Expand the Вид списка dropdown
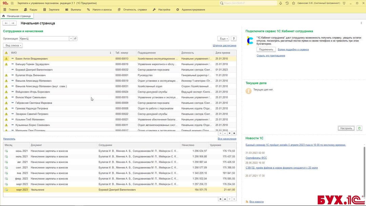This screenshot has height=206, width=366. point(13,45)
